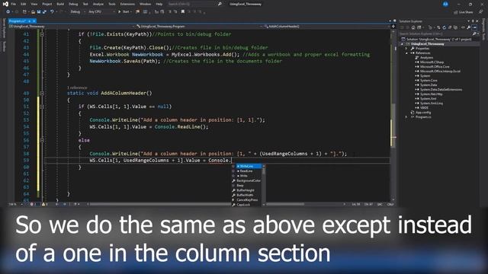This screenshot has width=488, height=274.
Task: Click the Live Share button
Action: (x=464, y=12)
